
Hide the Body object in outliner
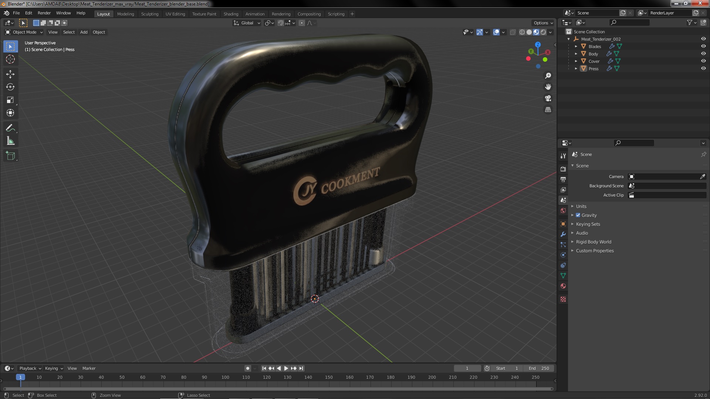point(703,54)
